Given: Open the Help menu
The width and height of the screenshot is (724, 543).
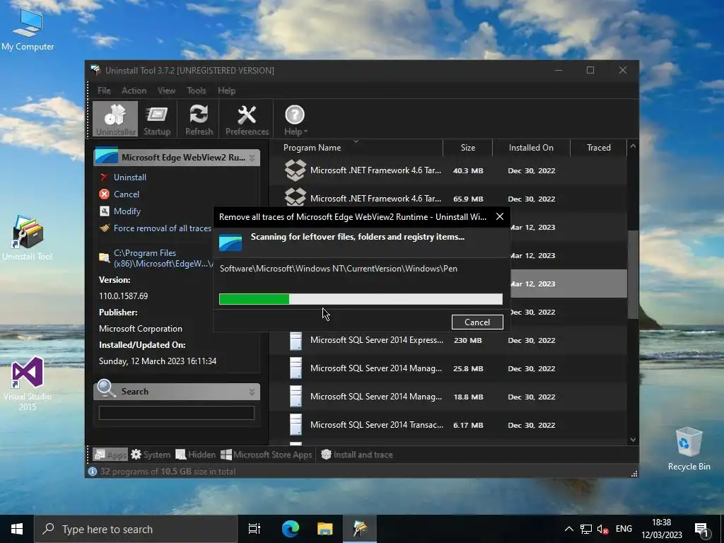Looking at the screenshot, I should click(226, 90).
